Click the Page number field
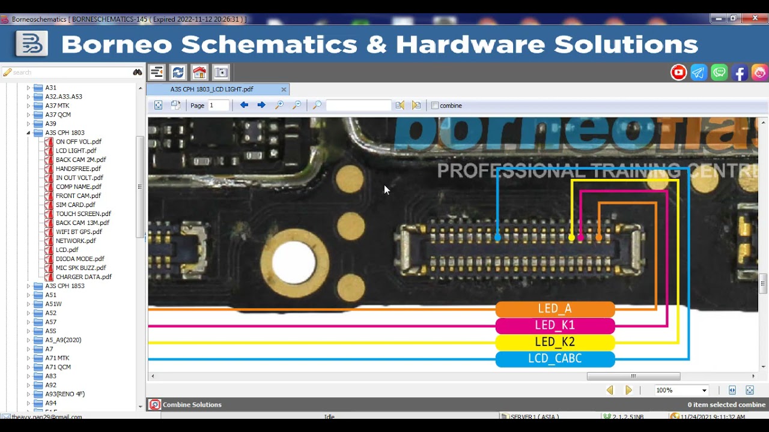This screenshot has height=432, width=769. click(x=219, y=106)
